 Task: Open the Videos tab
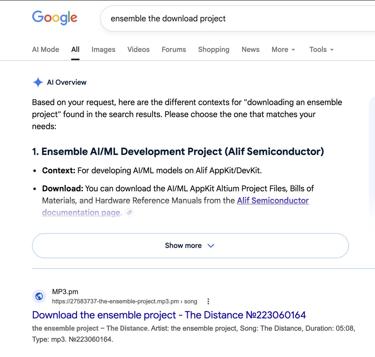click(x=138, y=49)
